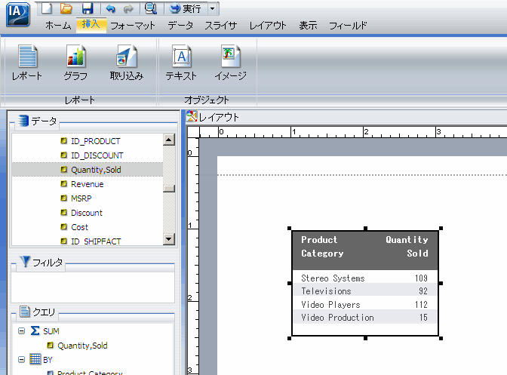Image resolution: width=507 pixels, height=375 pixels.
Task: Select Quantity,Sold under SUM
Action: (x=82, y=346)
